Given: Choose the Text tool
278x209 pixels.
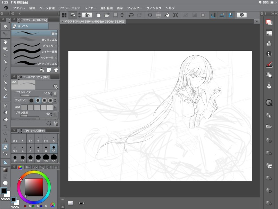Looking at the screenshot, I should 6,140.
